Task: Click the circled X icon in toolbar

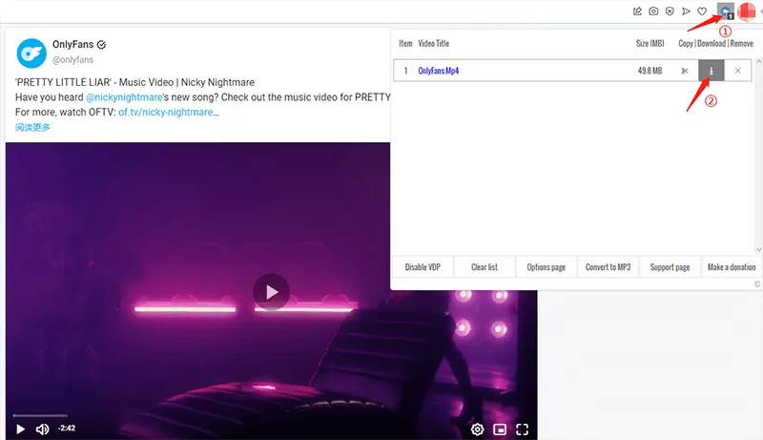Action: (670, 11)
